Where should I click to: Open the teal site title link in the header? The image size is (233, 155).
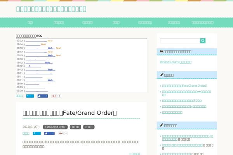coord(51,9)
